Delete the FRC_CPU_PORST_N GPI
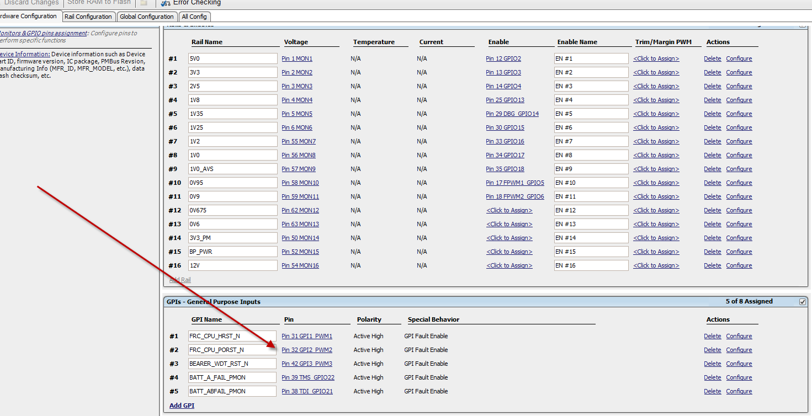 click(713, 350)
